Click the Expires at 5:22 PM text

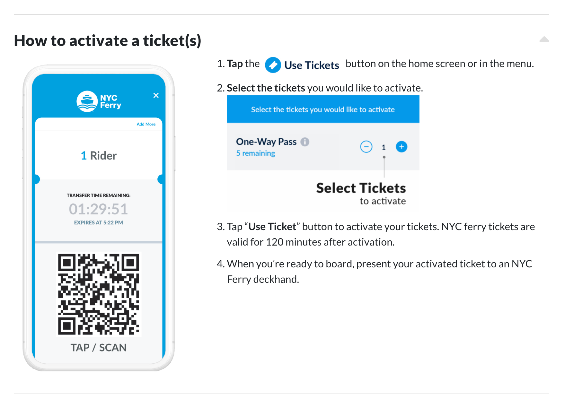99,222
